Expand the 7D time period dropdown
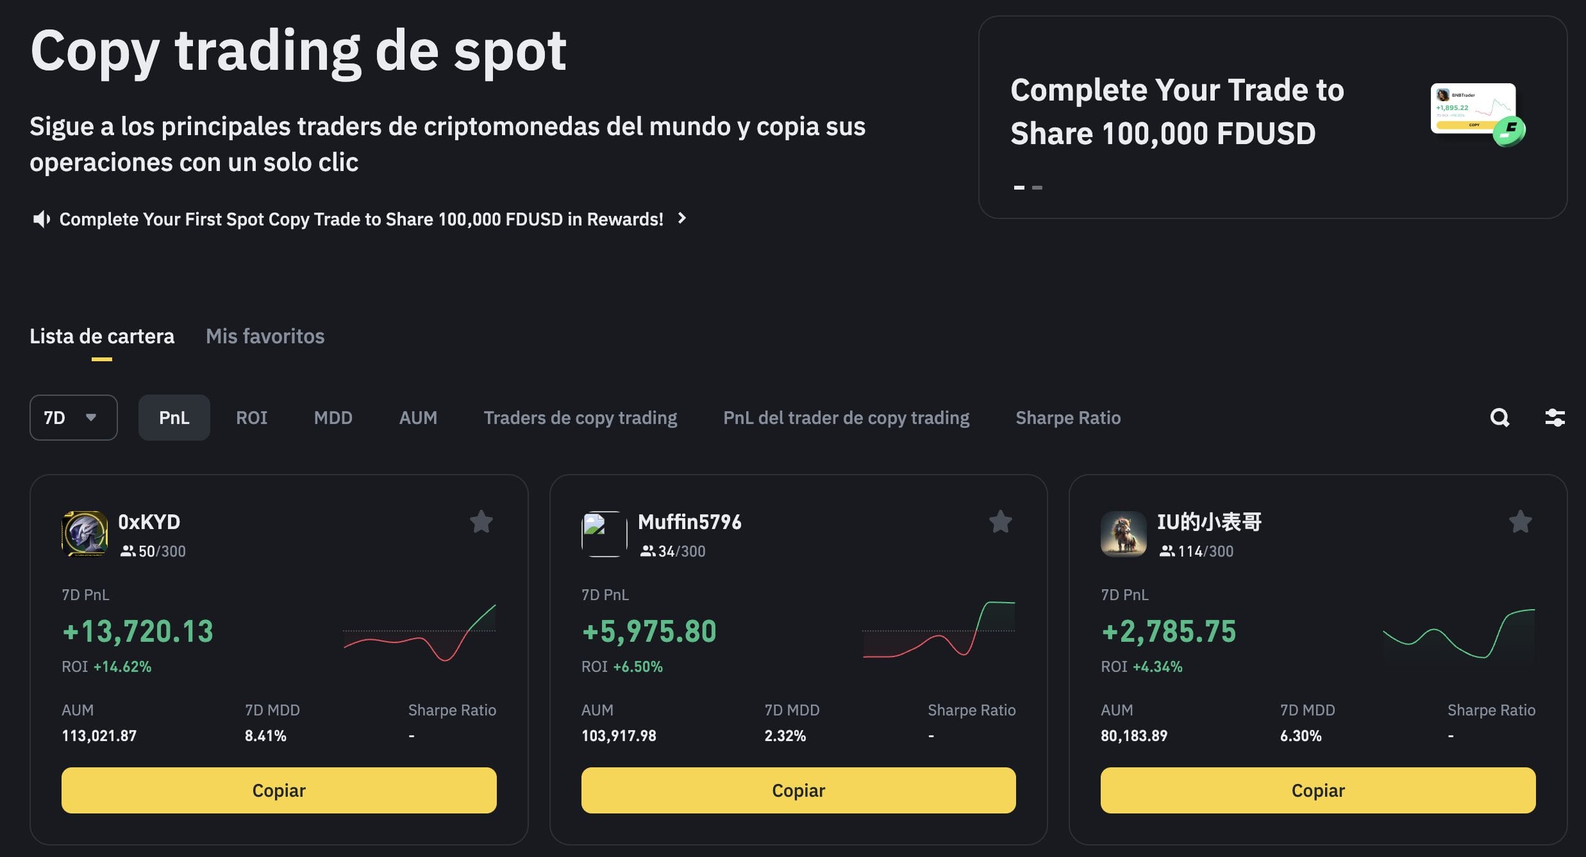This screenshot has height=857, width=1586. [73, 418]
